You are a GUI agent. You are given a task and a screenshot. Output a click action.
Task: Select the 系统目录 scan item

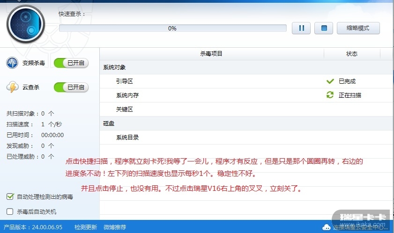(246, 138)
